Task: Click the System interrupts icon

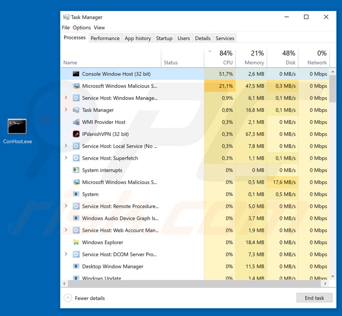Action: coord(76,170)
